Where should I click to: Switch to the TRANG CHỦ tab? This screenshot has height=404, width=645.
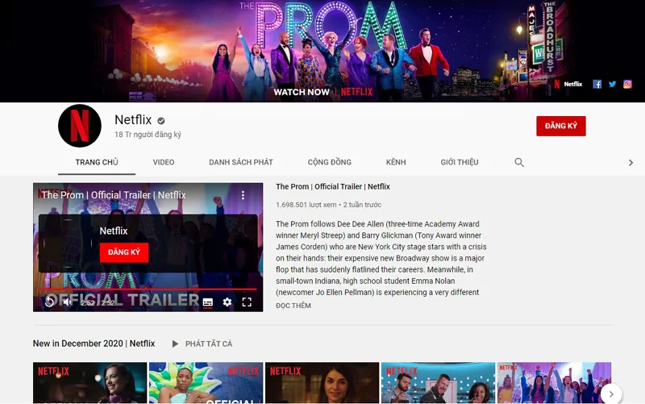point(97,162)
